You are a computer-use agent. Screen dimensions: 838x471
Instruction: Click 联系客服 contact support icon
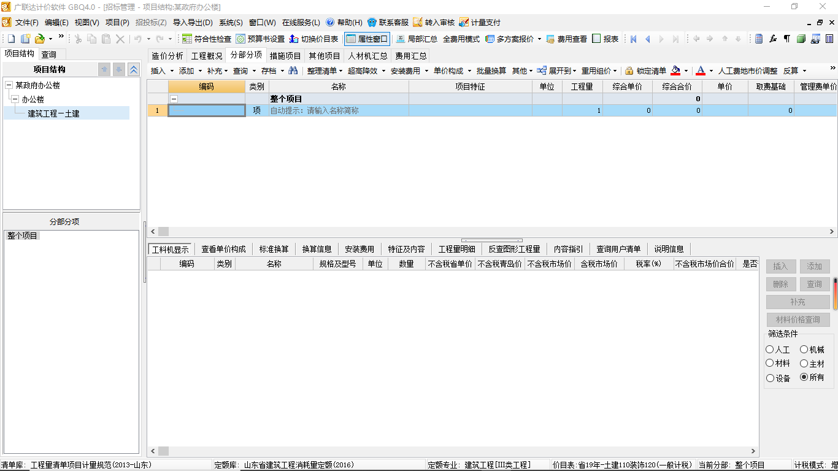coord(372,22)
